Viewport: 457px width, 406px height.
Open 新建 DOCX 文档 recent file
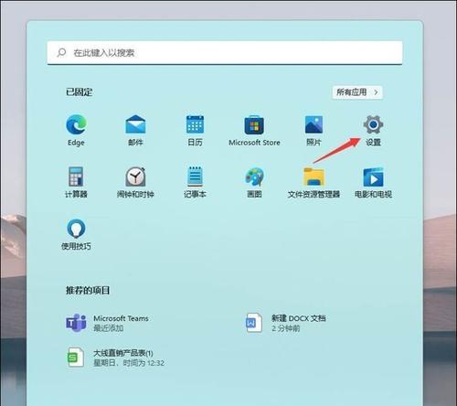click(x=285, y=323)
